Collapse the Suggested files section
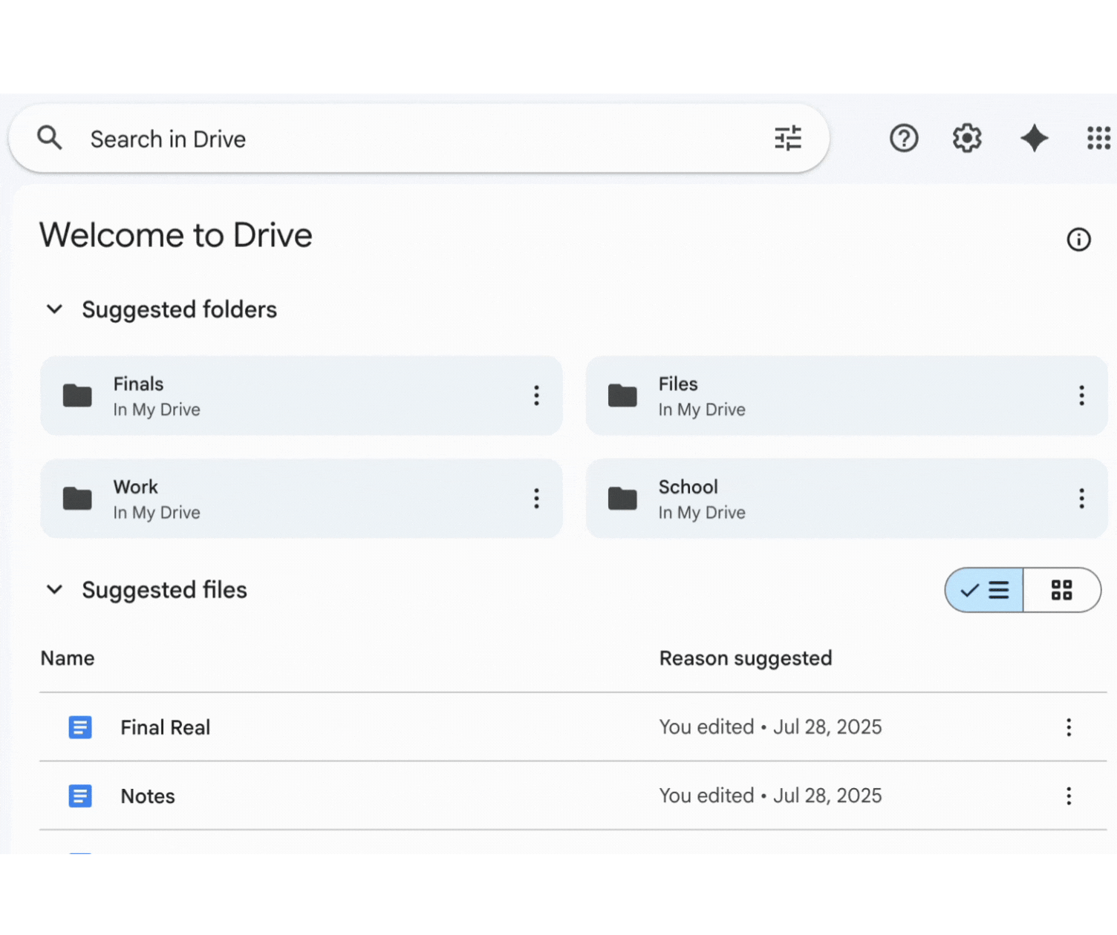The image size is (1117, 935). tap(54, 589)
